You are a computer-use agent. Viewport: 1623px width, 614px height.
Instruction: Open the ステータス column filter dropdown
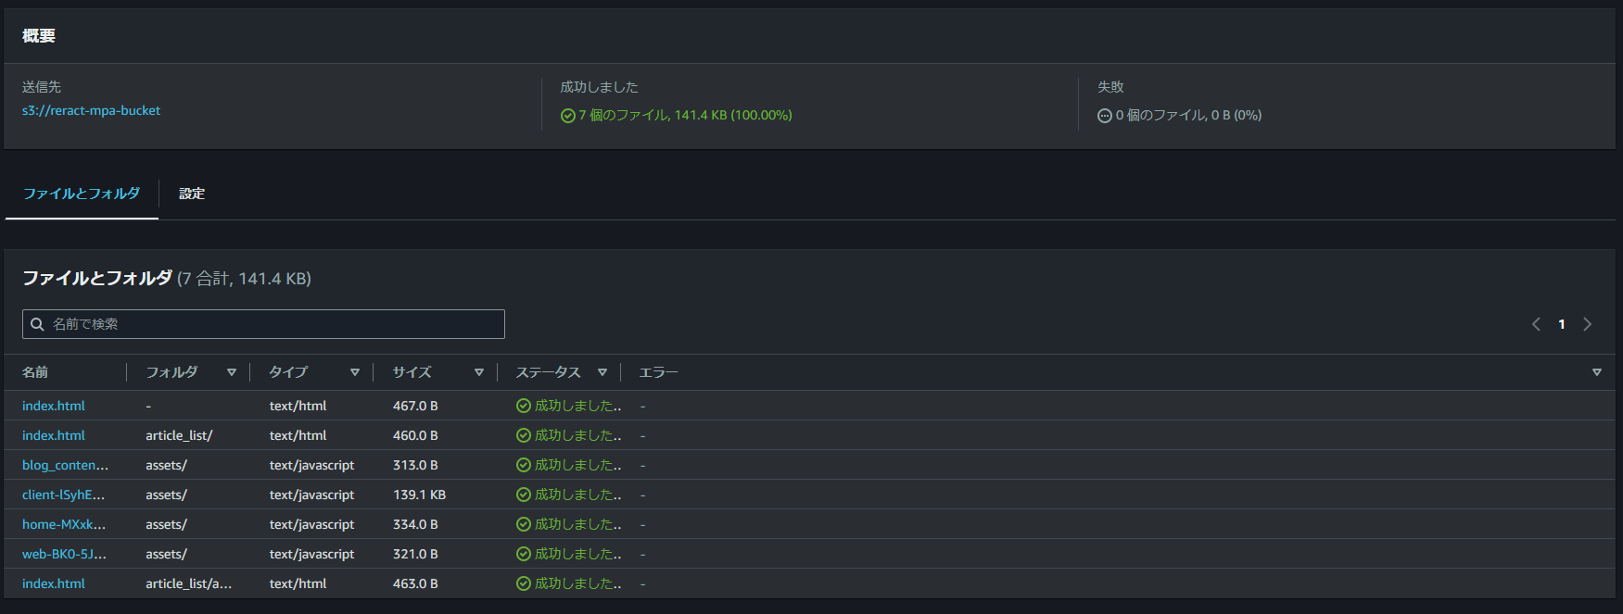coord(602,371)
